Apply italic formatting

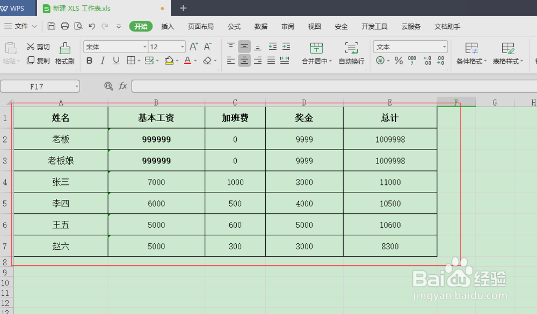(x=103, y=61)
